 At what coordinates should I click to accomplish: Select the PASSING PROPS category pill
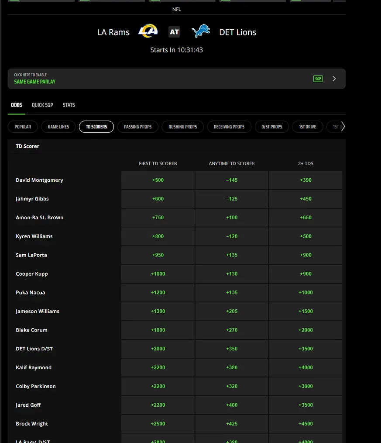[138, 127]
